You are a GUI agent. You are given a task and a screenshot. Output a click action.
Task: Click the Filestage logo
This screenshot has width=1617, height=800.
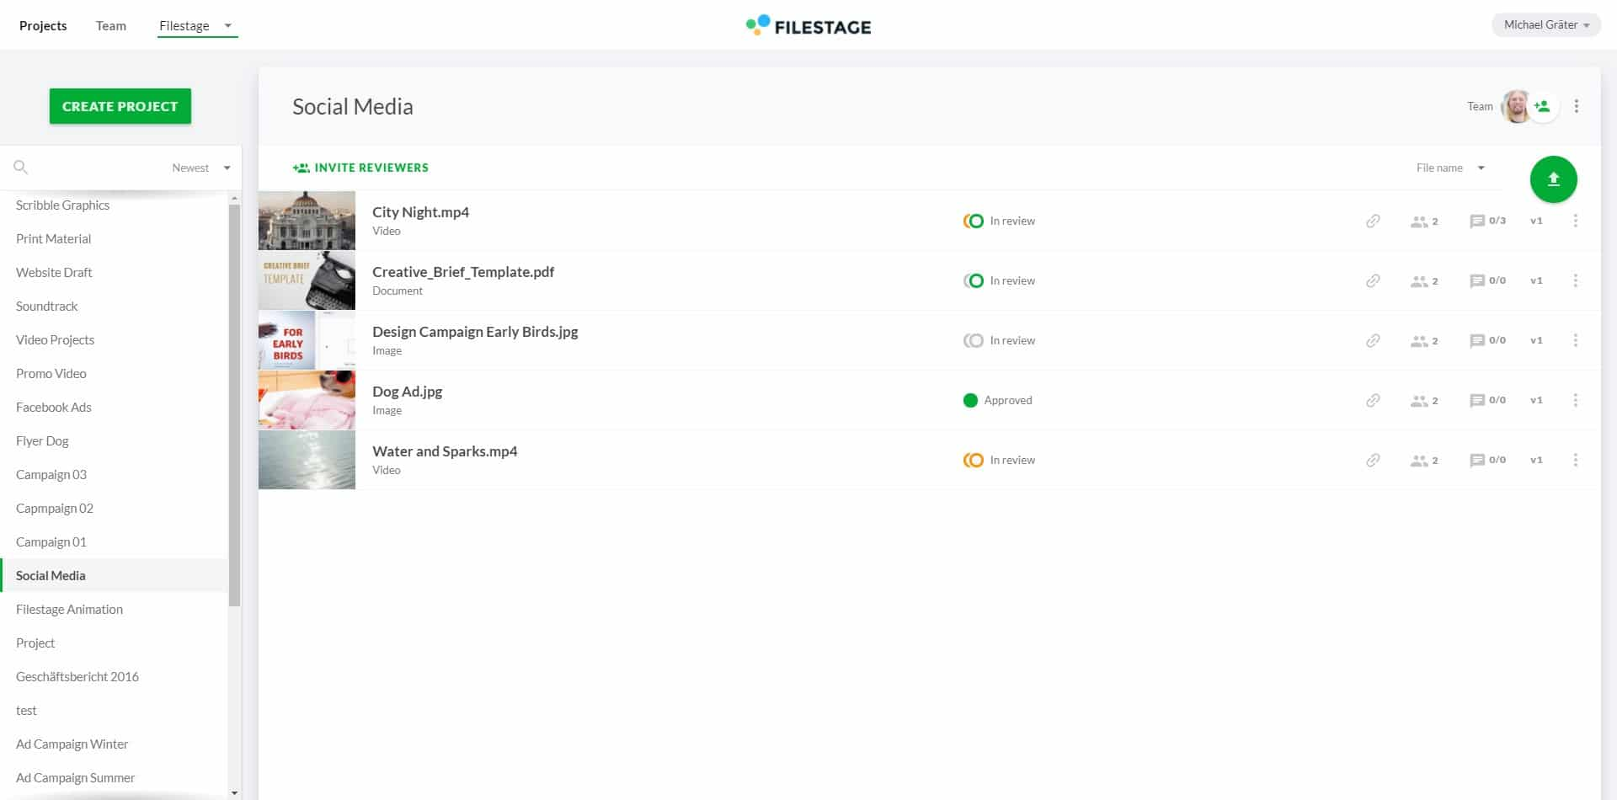[807, 26]
